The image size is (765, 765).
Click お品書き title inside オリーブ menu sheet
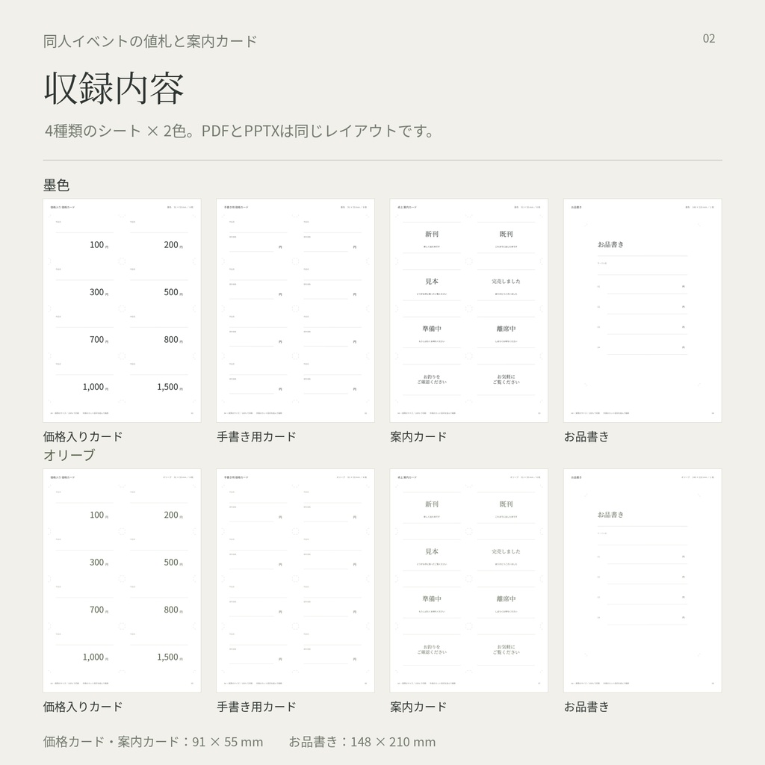(x=610, y=515)
